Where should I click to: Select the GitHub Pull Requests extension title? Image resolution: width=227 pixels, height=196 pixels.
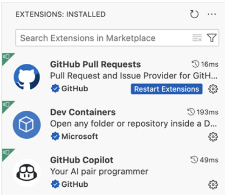click(96, 64)
